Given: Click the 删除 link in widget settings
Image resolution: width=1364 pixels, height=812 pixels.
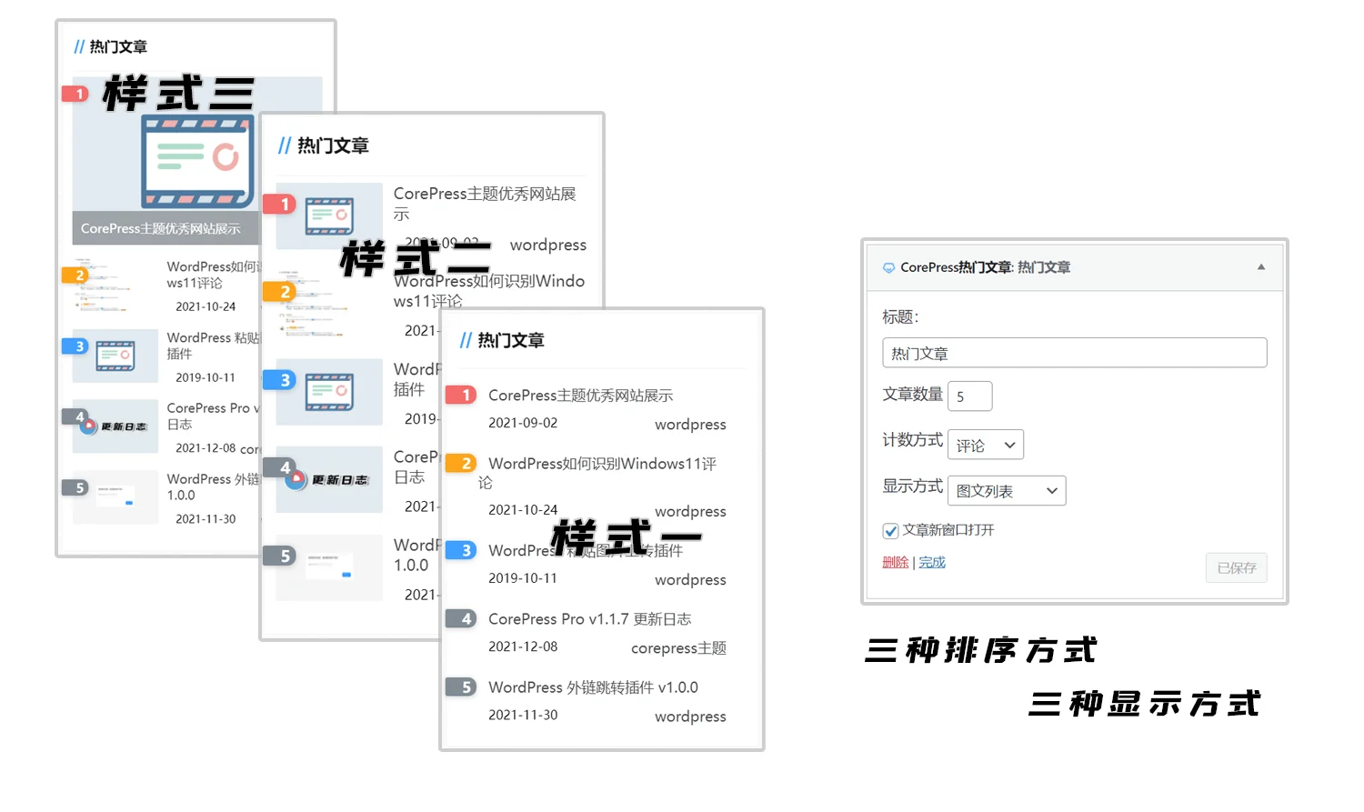Looking at the screenshot, I should pos(896,563).
